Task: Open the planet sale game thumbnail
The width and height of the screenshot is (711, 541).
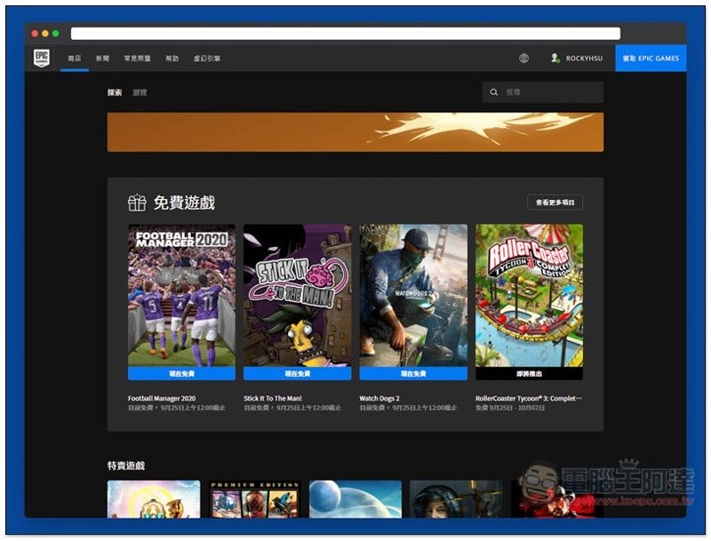Action: point(355,499)
